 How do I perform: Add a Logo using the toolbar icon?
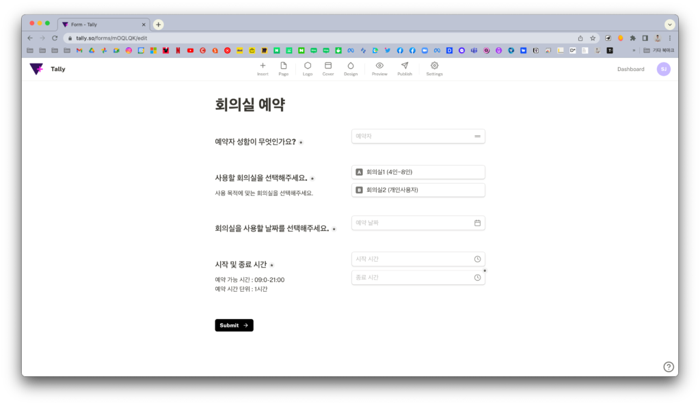tap(307, 68)
